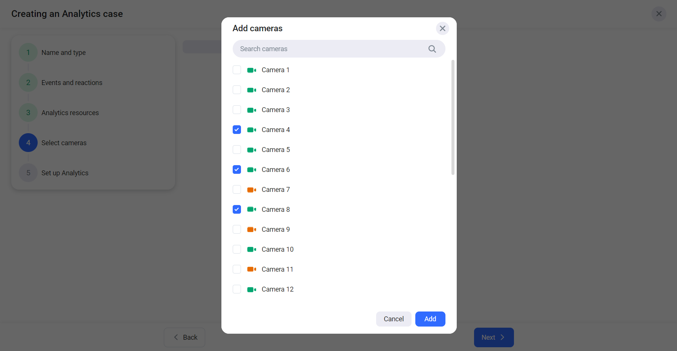Check the Camera 2 checkbox
Screen dimensions: 677x351
click(x=237, y=90)
